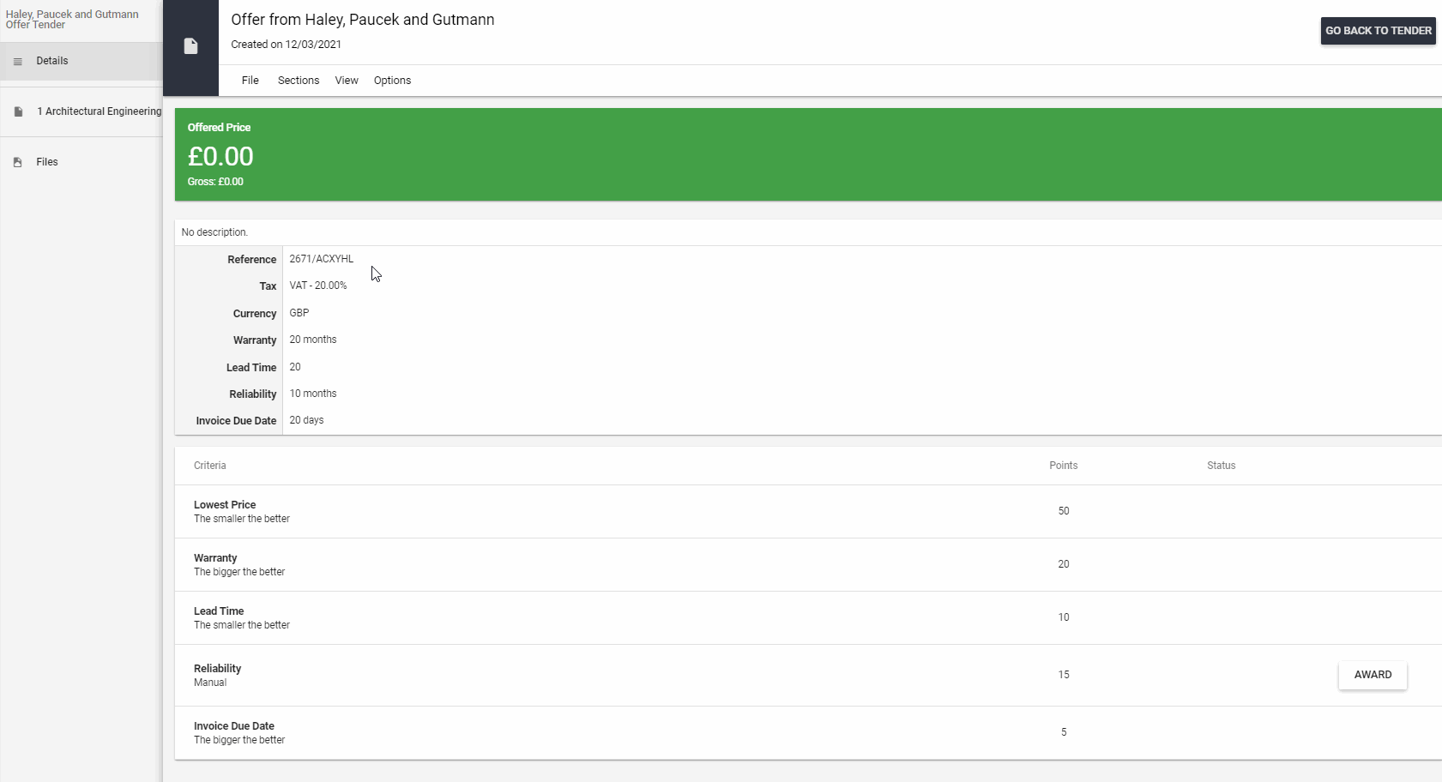1442x782 pixels.
Task: Open the File menu
Action: (x=250, y=81)
